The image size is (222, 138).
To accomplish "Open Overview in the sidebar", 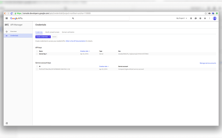I will tap(13, 32).
